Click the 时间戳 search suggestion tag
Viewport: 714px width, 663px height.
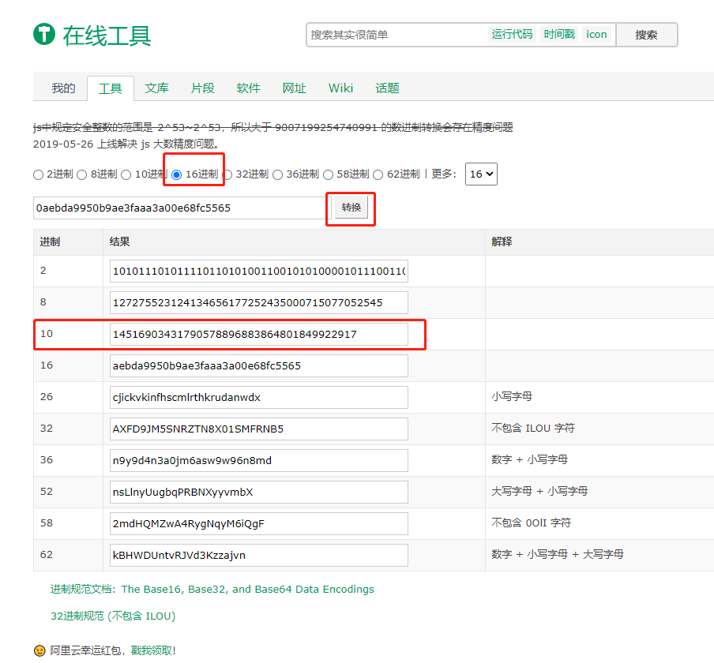(559, 35)
